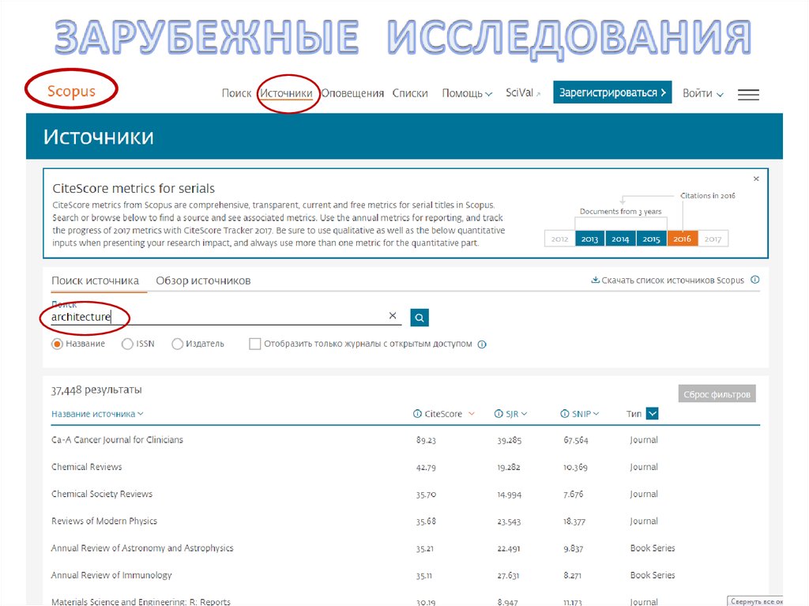Sort by CiteScore column arrow
The width and height of the screenshot is (809, 606).
pos(471,414)
